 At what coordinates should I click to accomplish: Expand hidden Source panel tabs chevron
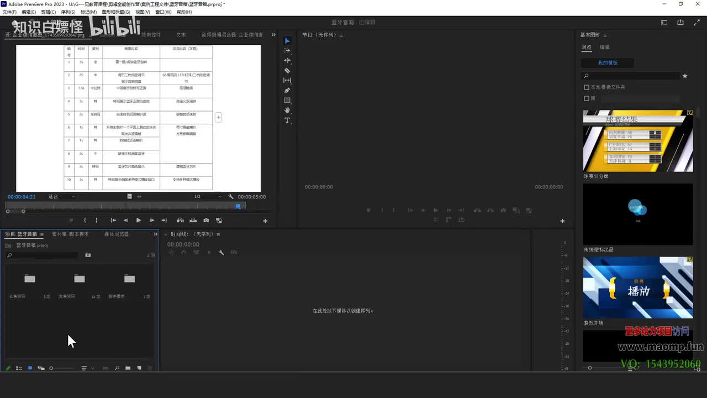click(273, 35)
